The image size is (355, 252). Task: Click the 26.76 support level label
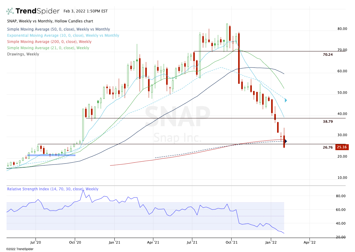tap(328, 147)
